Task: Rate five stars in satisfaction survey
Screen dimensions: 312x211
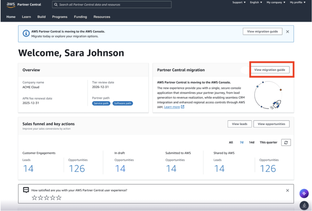Action: [59, 198]
